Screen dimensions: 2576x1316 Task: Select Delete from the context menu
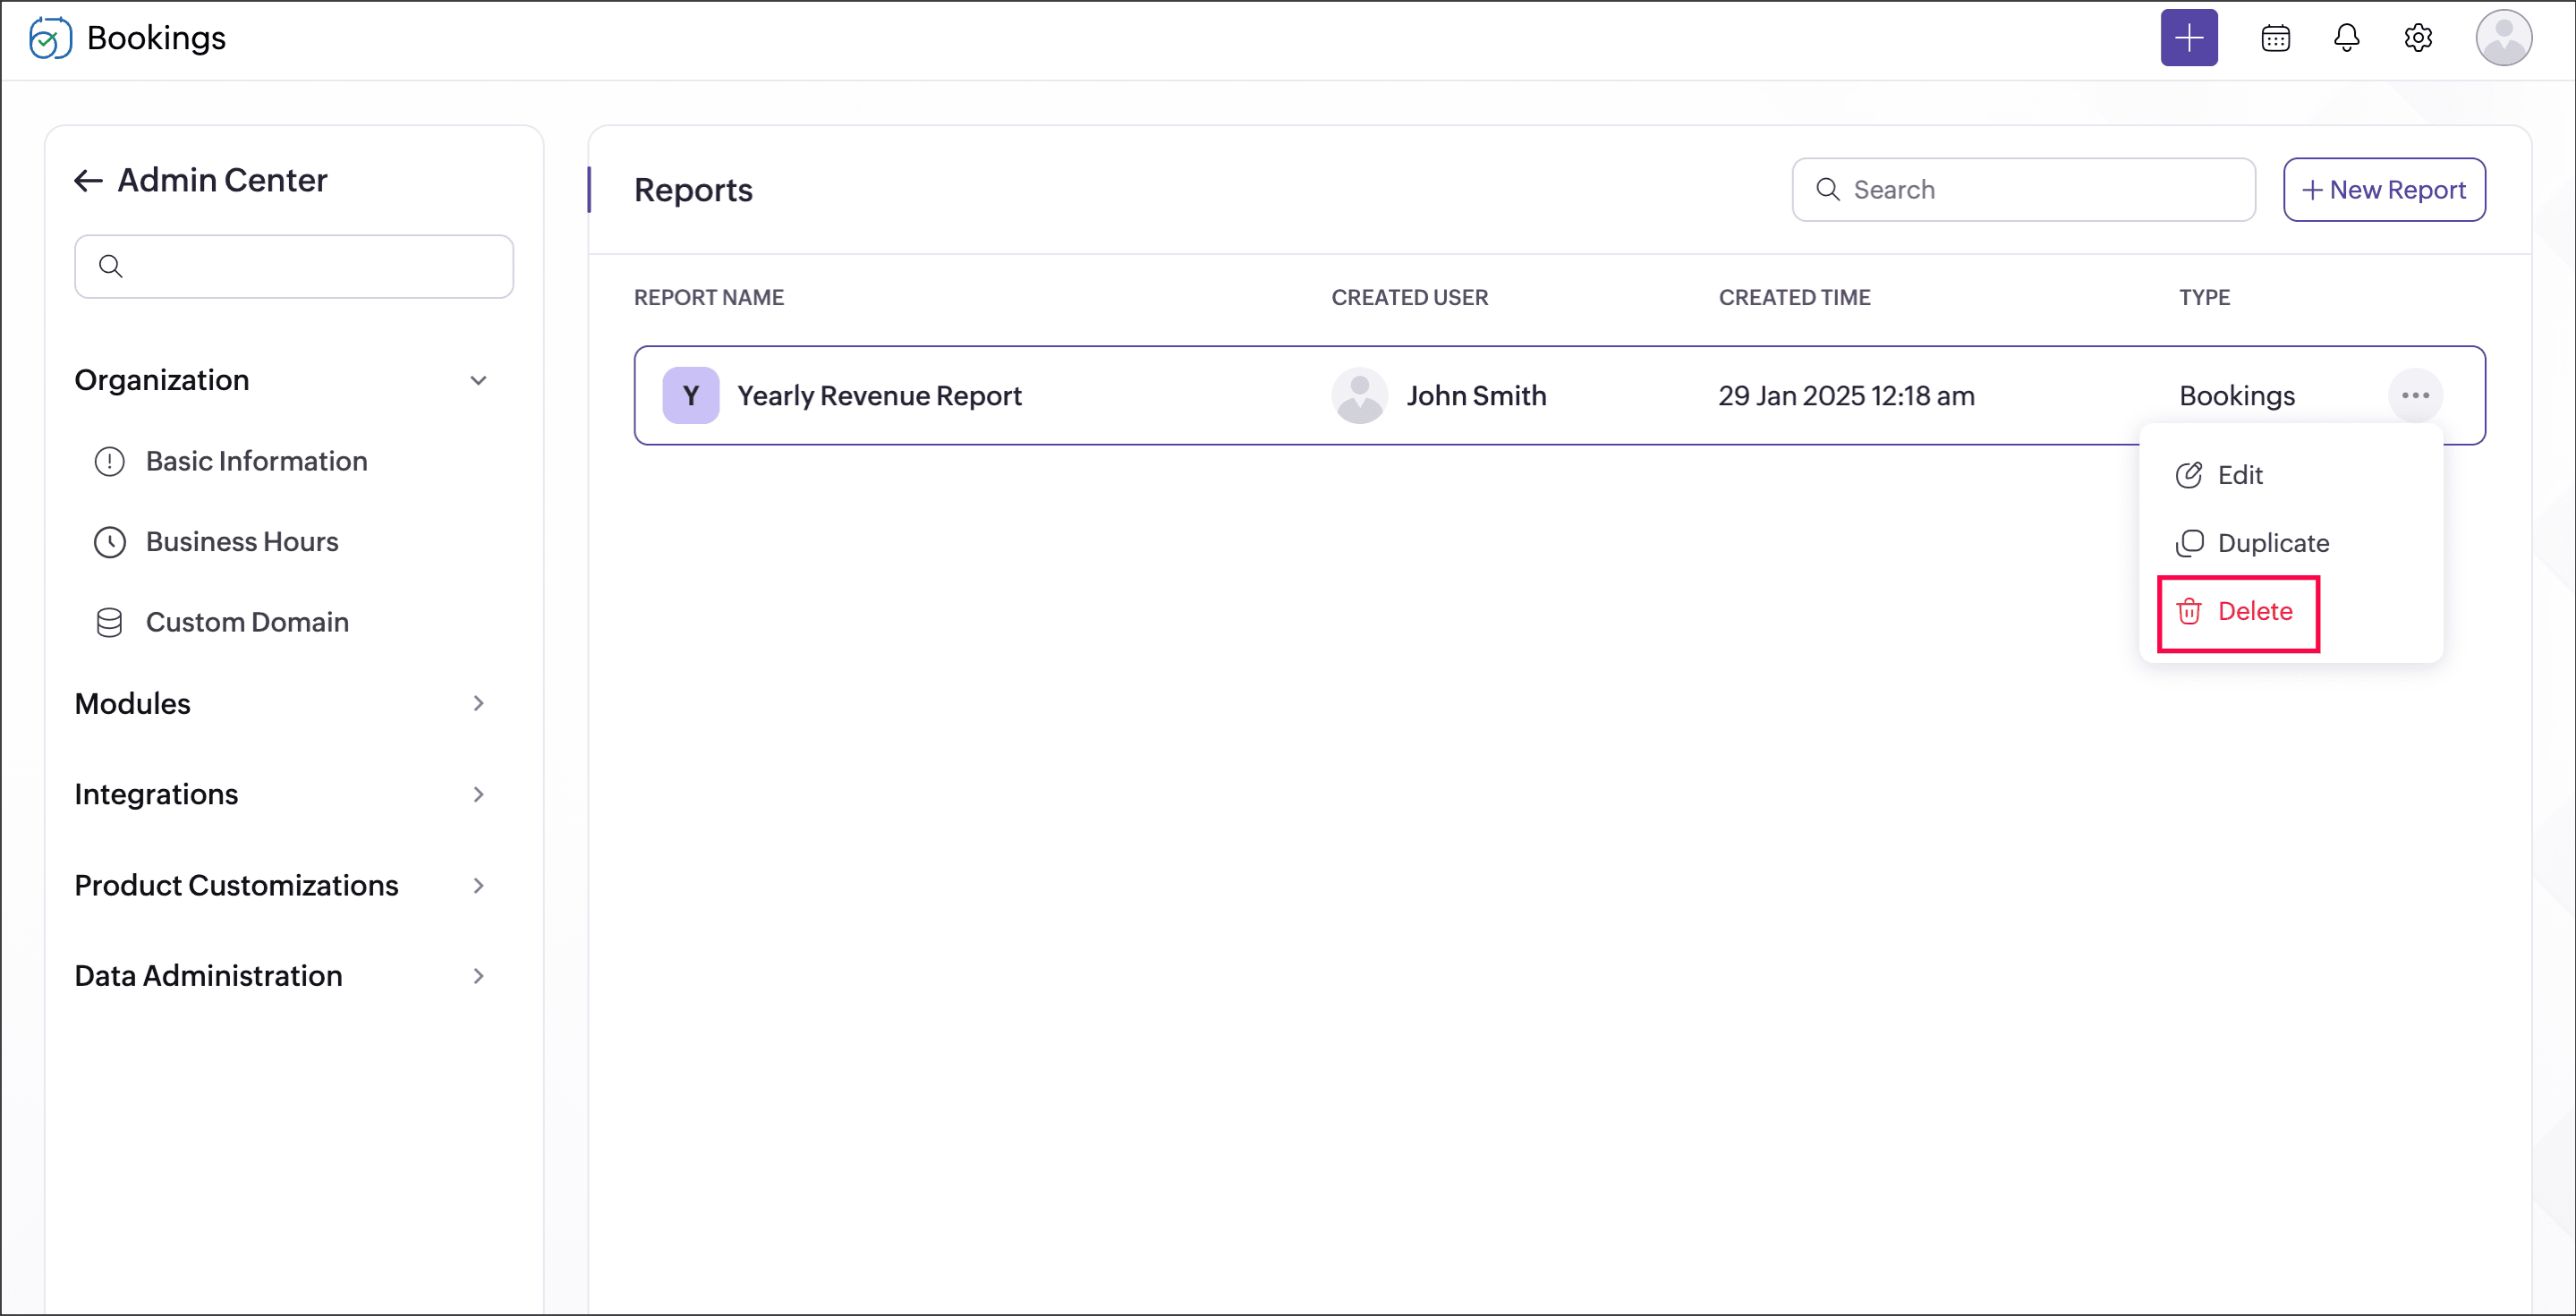[x=2237, y=612]
